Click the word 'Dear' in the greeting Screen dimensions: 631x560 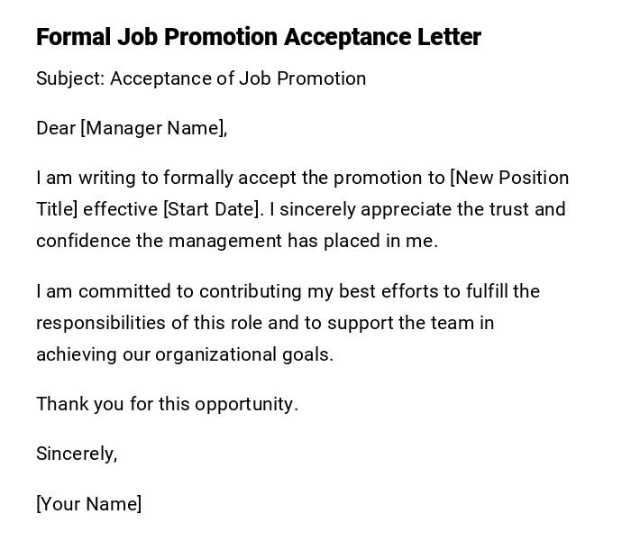coord(56,128)
